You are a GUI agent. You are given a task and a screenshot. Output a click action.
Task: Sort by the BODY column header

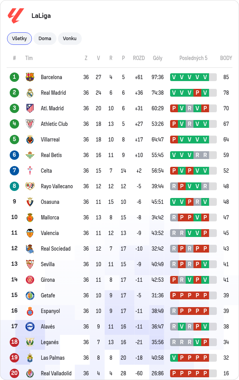tap(226, 58)
